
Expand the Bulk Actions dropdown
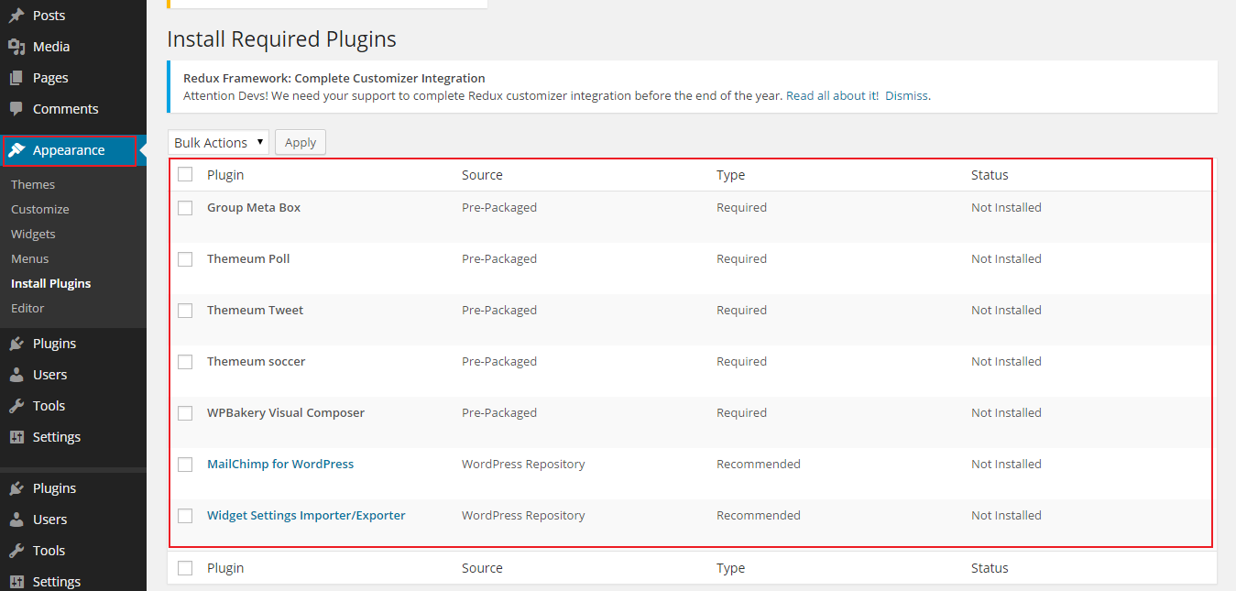click(x=218, y=142)
